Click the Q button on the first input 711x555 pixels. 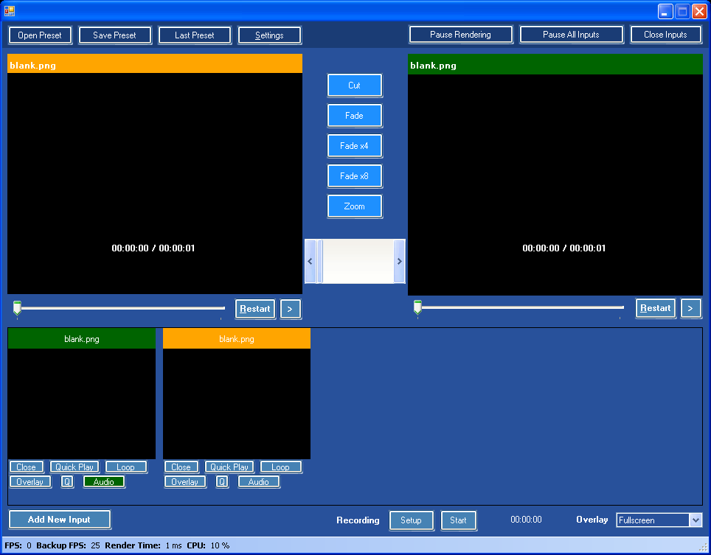click(67, 481)
